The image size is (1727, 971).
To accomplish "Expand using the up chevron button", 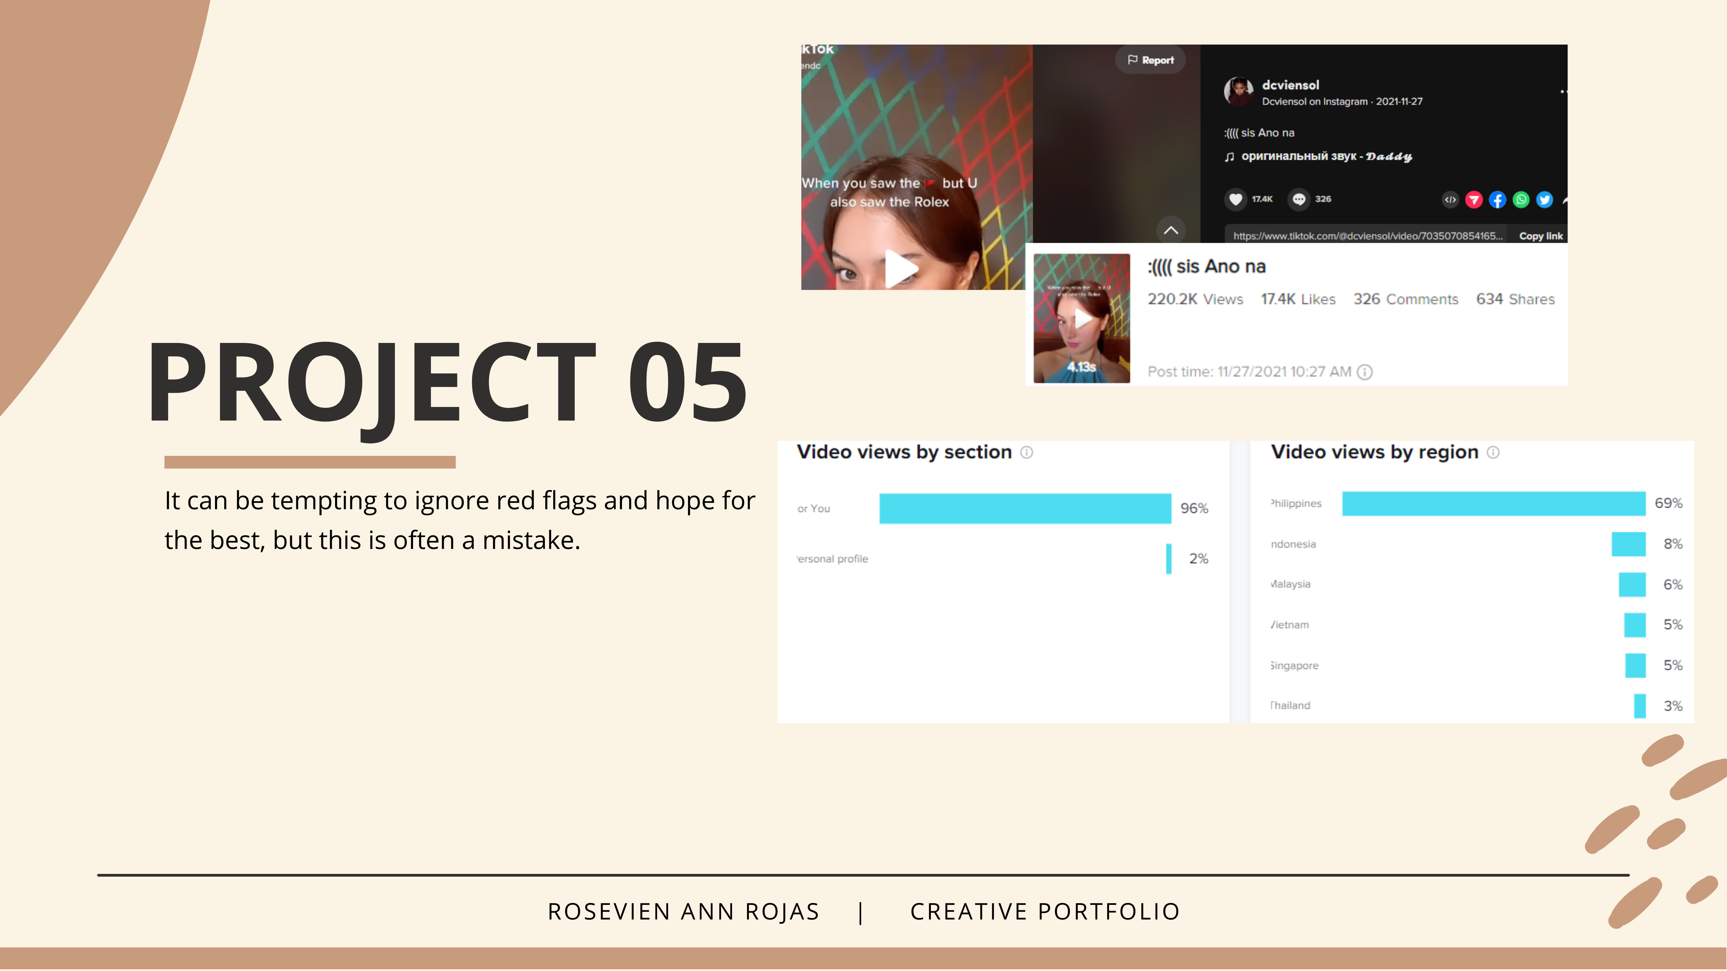I will point(1171,230).
